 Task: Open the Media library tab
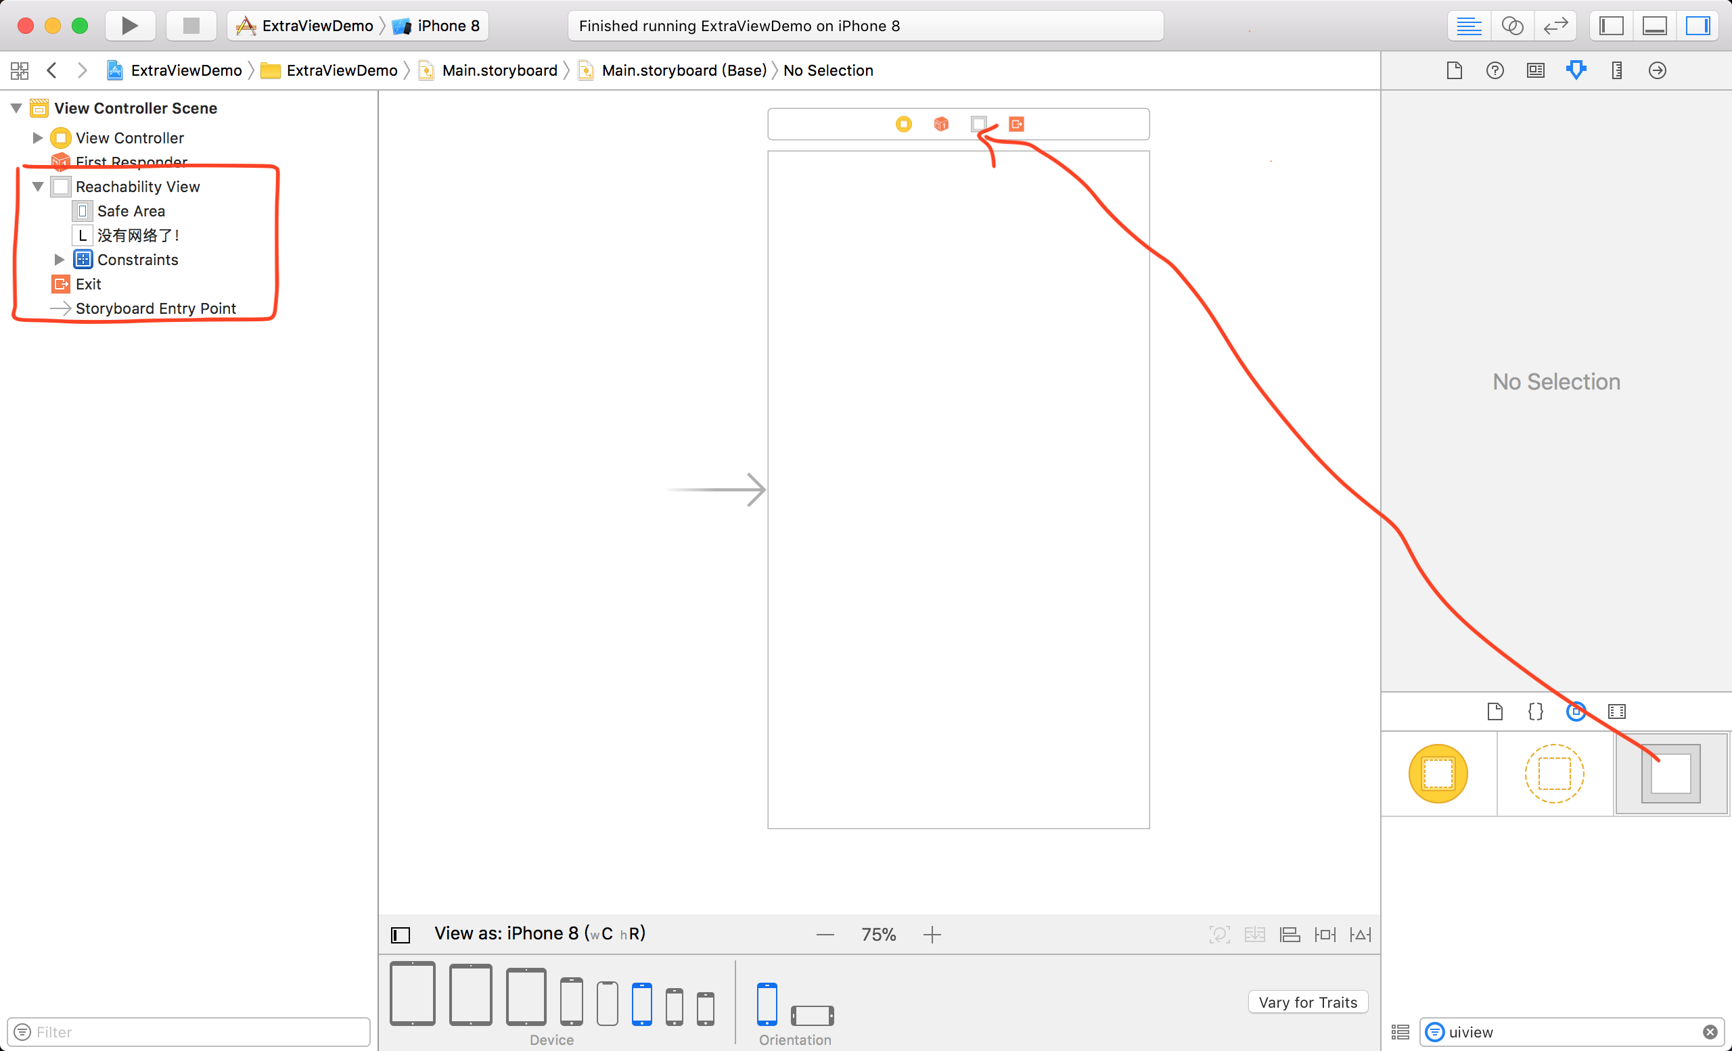(x=1616, y=711)
